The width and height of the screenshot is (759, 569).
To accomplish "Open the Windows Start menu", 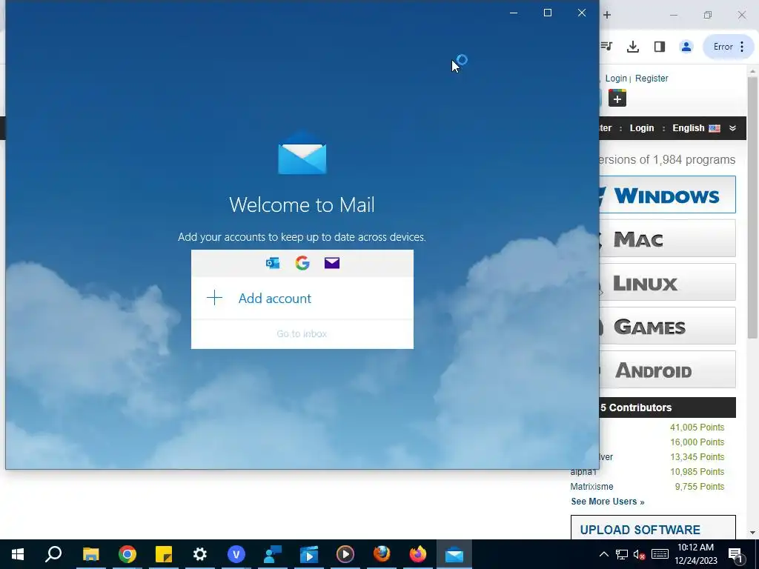I will [x=18, y=554].
